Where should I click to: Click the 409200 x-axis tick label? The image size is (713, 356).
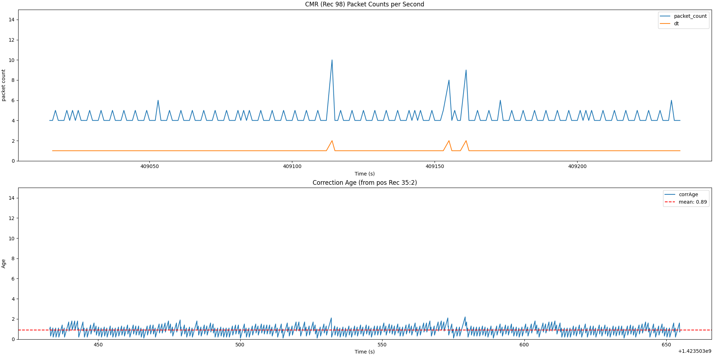577,166
